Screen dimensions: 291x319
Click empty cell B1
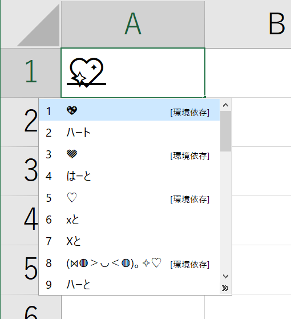pyautogui.click(x=248, y=73)
